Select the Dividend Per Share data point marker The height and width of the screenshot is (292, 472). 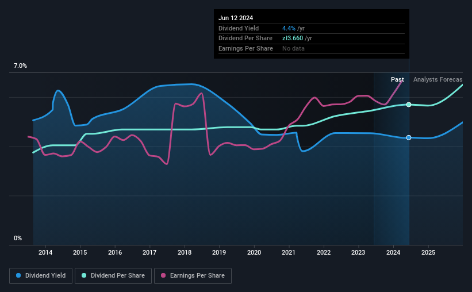(409, 105)
